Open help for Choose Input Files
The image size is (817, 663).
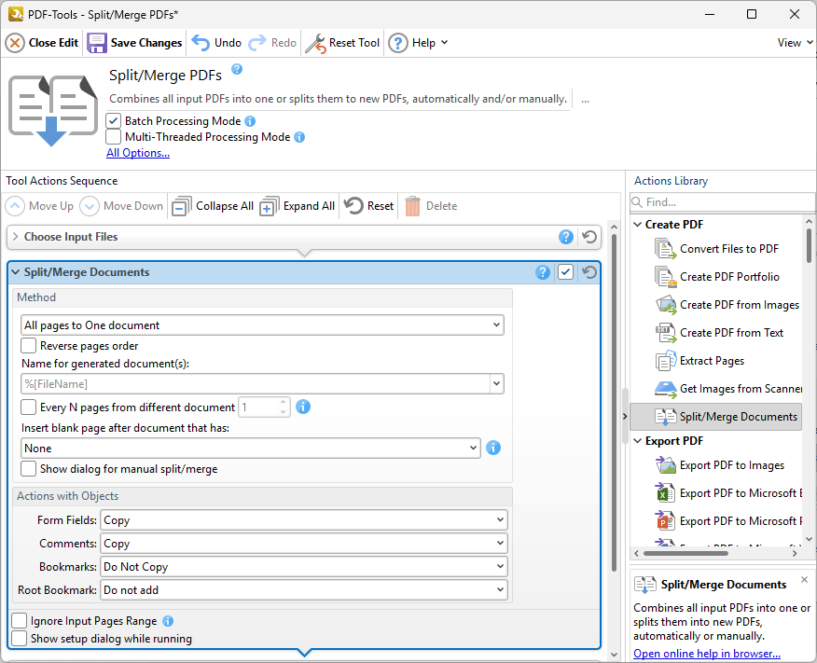(x=566, y=237)
